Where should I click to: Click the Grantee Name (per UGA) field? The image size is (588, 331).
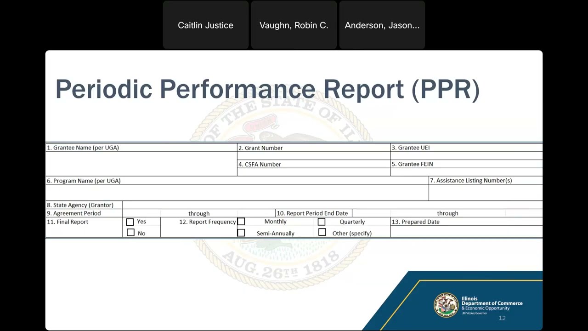point(141,164)
